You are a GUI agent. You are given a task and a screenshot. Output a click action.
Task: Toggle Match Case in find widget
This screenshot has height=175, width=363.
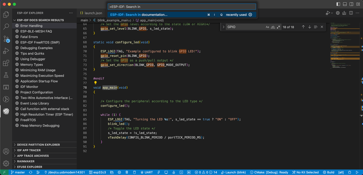pos(267,27)
